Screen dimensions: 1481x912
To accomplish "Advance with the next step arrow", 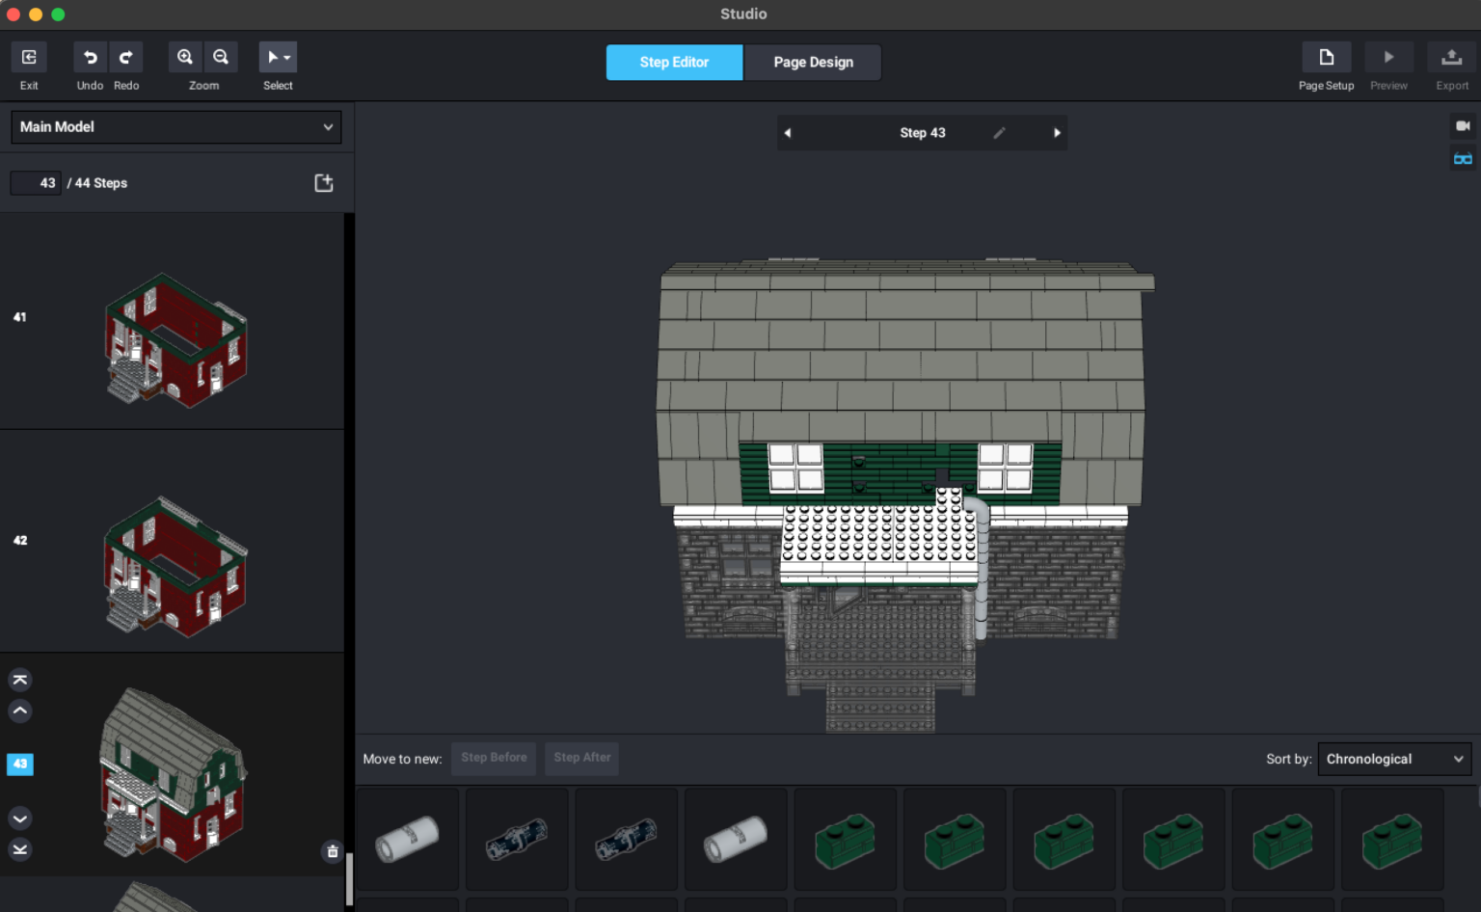I will 1057,132.
